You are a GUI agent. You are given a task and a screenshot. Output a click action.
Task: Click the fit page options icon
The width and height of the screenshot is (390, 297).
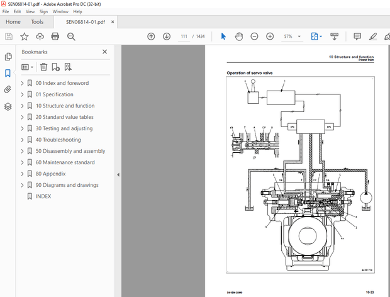tap(315, 36)
